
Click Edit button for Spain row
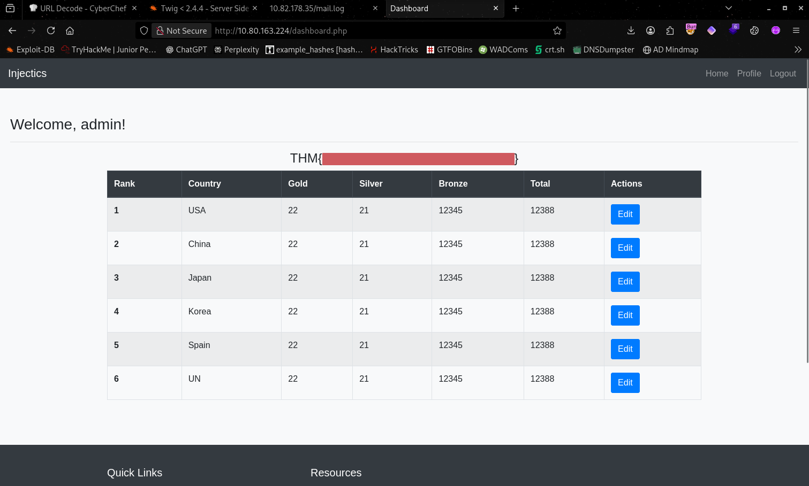pyautogui.click(x=625, y=349)
